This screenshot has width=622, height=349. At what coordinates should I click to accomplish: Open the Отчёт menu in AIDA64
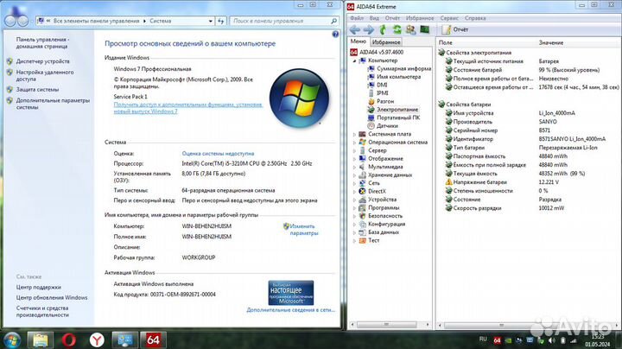click(x=392, y=18)
